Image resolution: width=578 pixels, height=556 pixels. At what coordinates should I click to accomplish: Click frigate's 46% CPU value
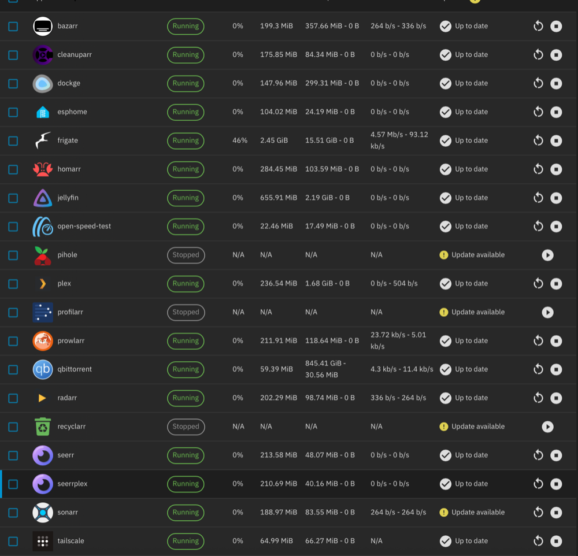coord(240,140)
